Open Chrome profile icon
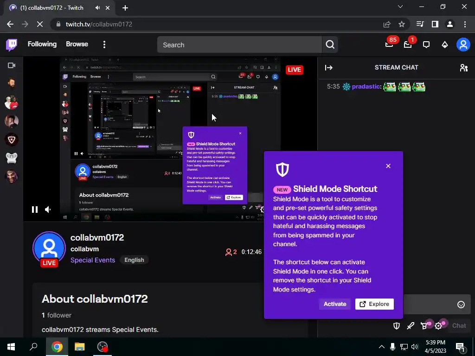475x356 pixels. [x=450, y=24]
